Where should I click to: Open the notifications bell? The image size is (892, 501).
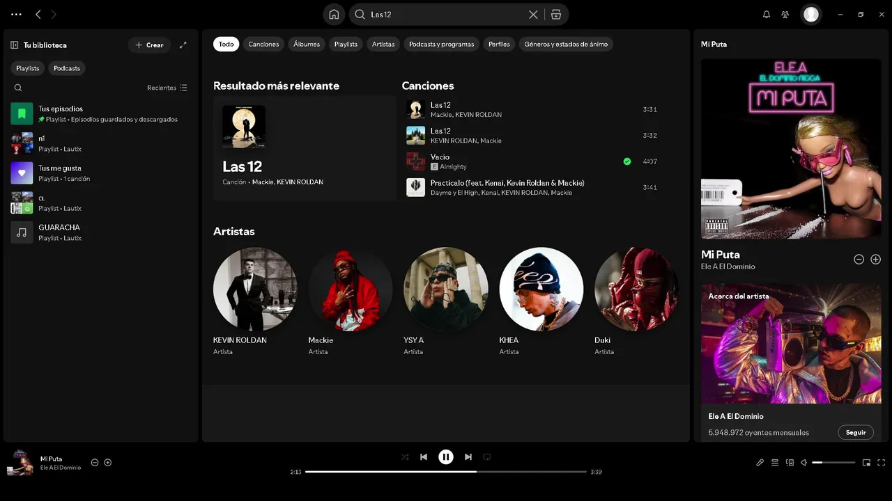coord(767,14)
